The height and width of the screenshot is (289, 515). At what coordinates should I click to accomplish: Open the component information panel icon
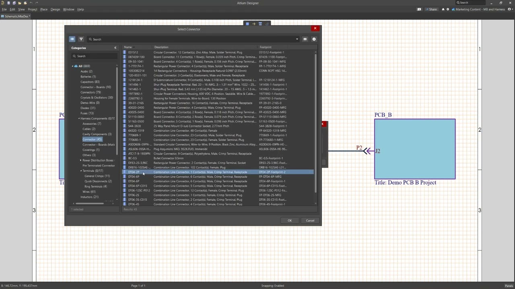pos(314,39)
